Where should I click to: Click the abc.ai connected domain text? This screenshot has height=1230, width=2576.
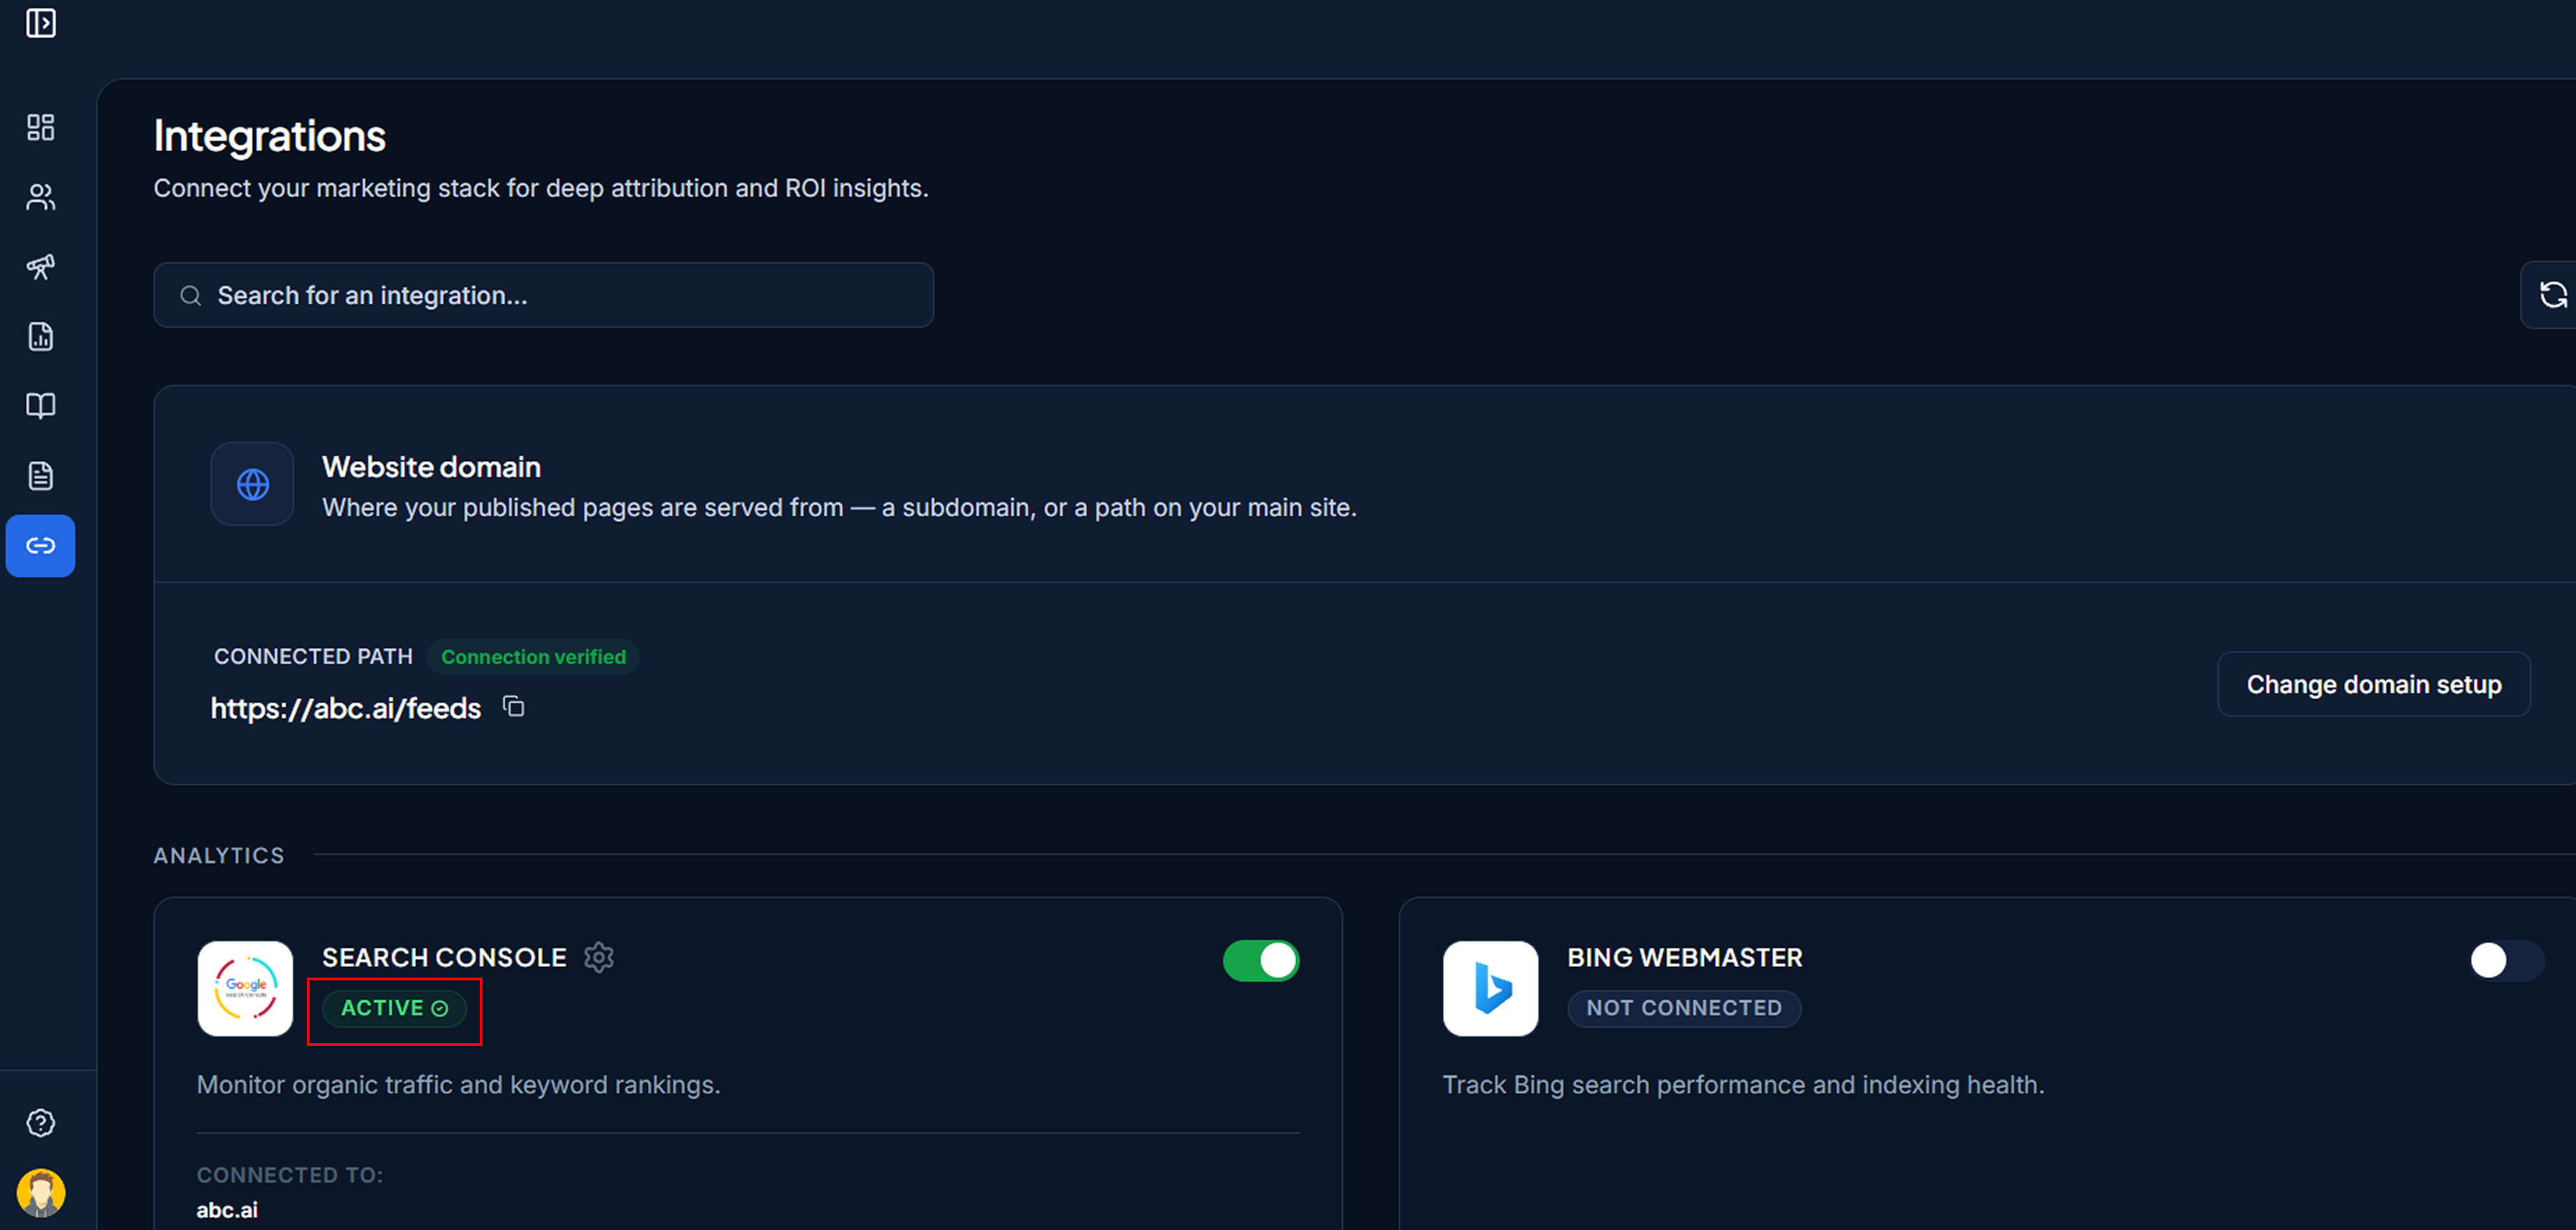[227, 1210]
